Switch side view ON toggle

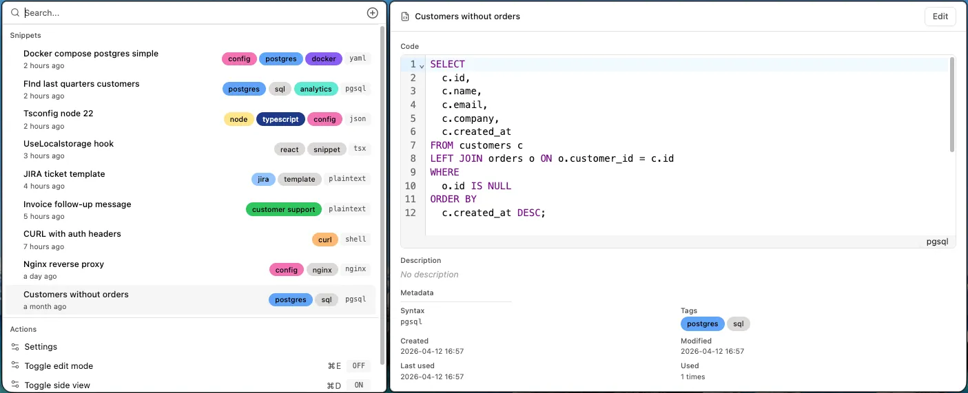[358, 385]
